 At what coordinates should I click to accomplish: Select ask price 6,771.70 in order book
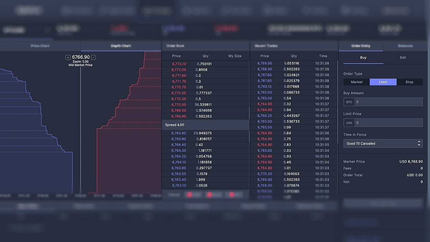click(x=179, y=81)
